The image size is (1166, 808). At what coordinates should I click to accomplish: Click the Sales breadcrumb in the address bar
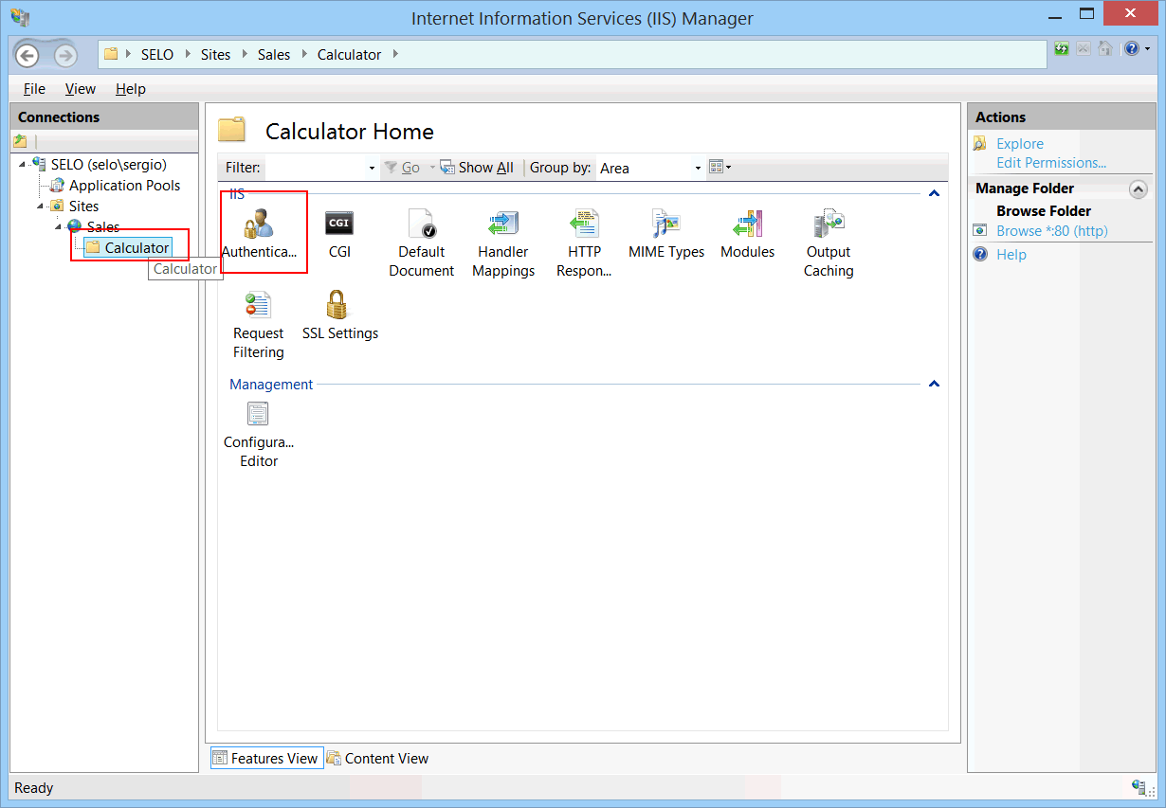(x=274, y=55)
